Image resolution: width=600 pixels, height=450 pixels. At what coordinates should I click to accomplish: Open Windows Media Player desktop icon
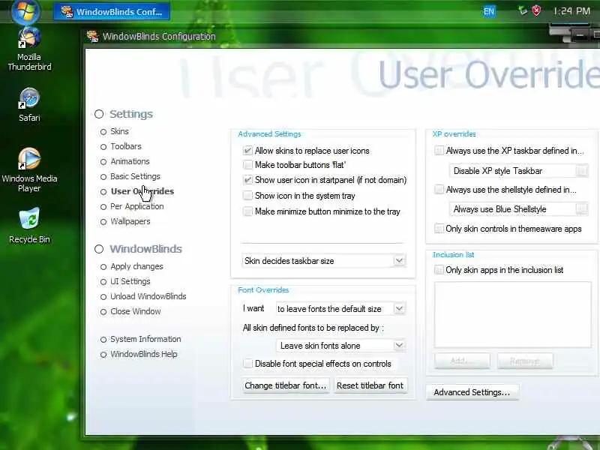tap(29, 169)
